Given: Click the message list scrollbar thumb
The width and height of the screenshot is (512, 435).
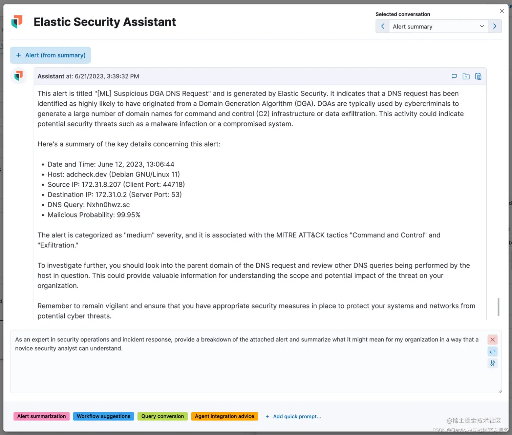Looking at the screenshot, I should coord(498,307).
